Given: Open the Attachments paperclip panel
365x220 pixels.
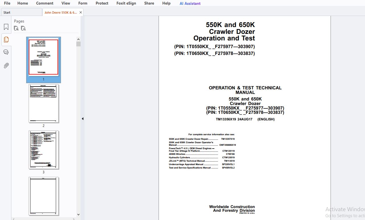Looking at the screenshot, I should pos(6,65).
